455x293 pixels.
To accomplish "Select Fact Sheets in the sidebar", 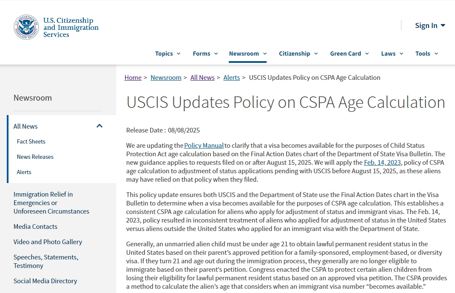I will [31, 141].
